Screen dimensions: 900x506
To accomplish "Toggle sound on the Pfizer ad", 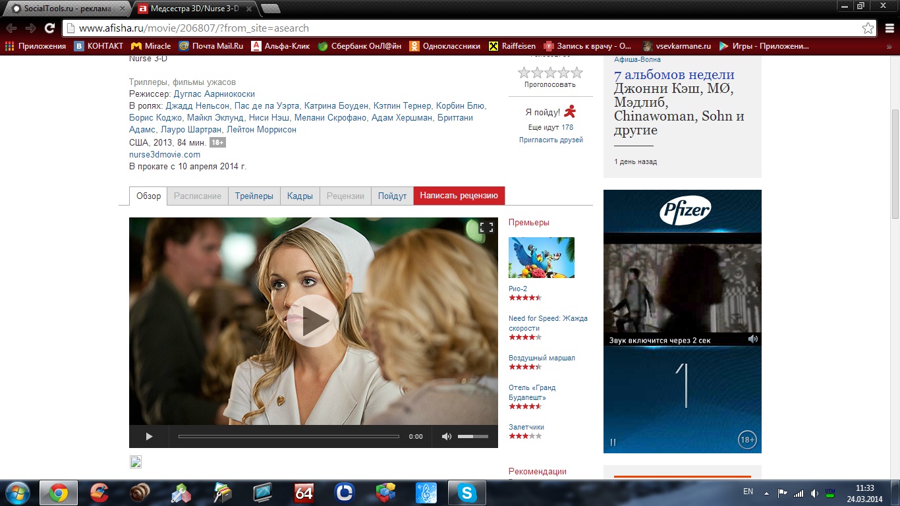I will pyautogui.click(x=753, y=339).
